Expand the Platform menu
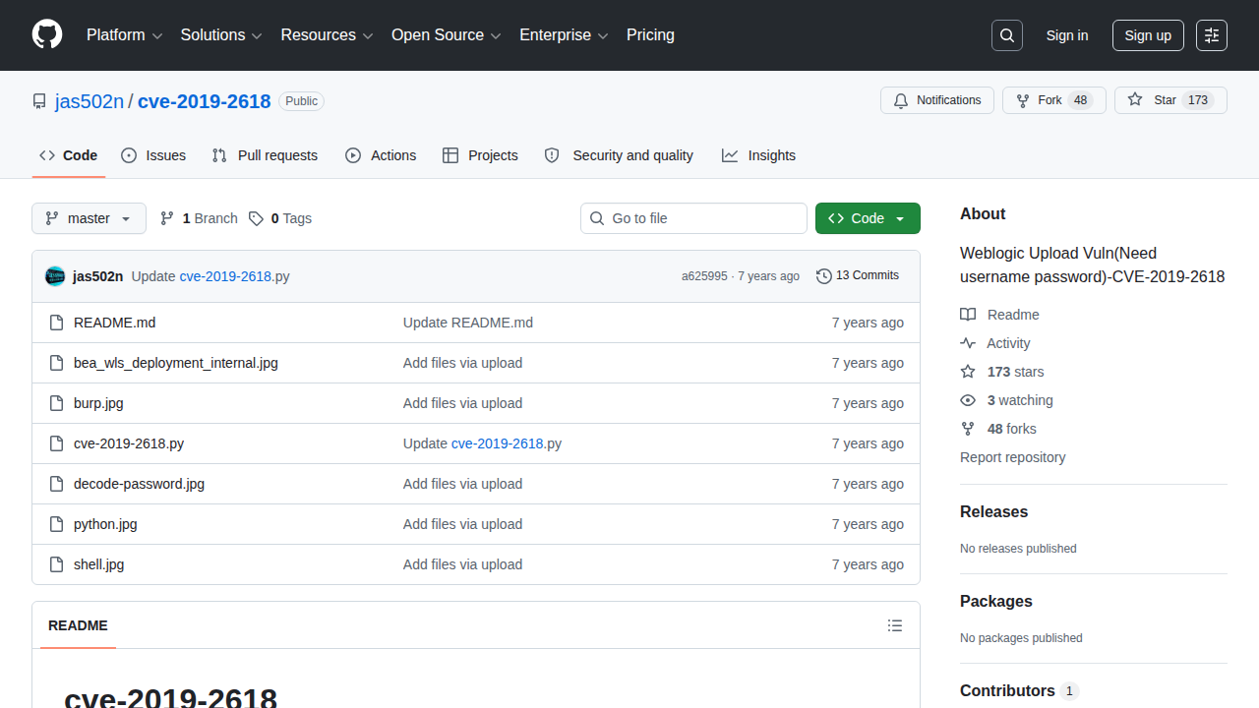 coord(124,35)
